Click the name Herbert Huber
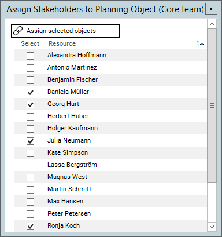The image size is (222, 237). tap(68, 116)
